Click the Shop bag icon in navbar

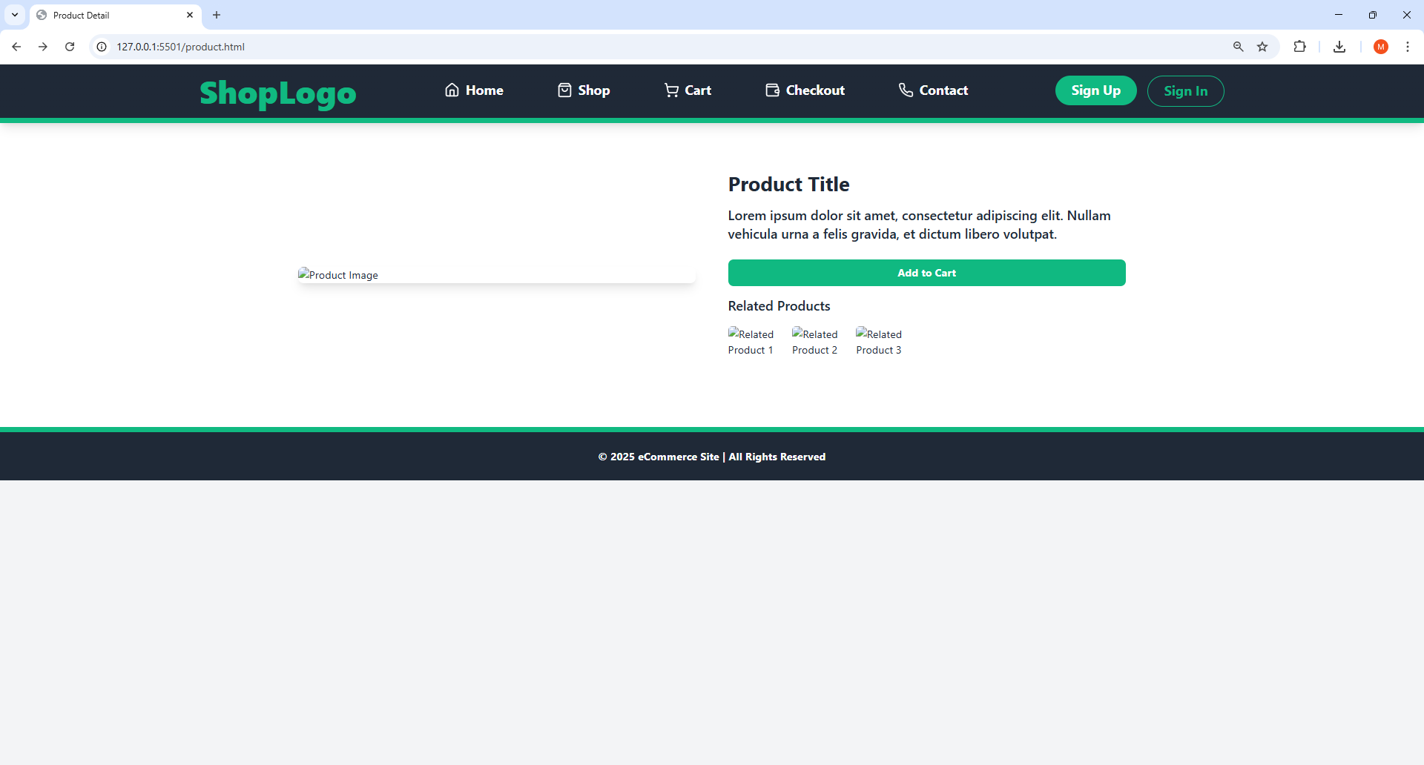(x=564, y=90)
